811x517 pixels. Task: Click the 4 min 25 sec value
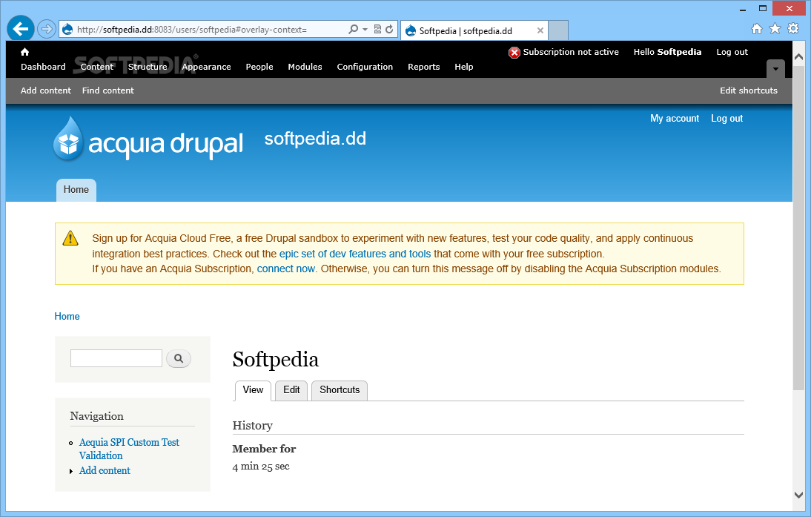click(261, 467)
